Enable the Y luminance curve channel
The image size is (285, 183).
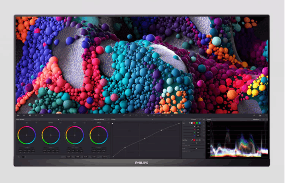[192, 123]
